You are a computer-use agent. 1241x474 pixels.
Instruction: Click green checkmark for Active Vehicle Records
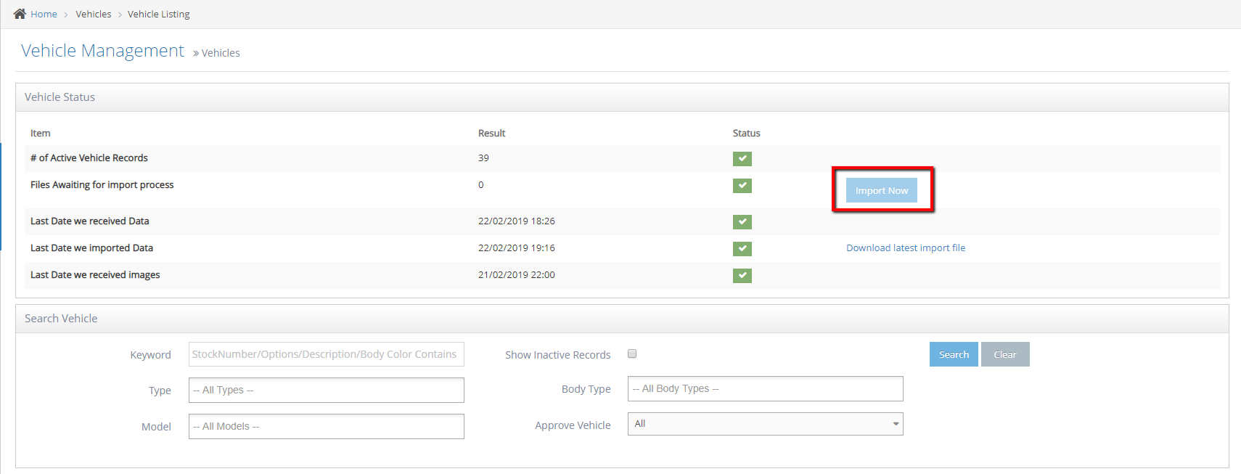[742, 158]
